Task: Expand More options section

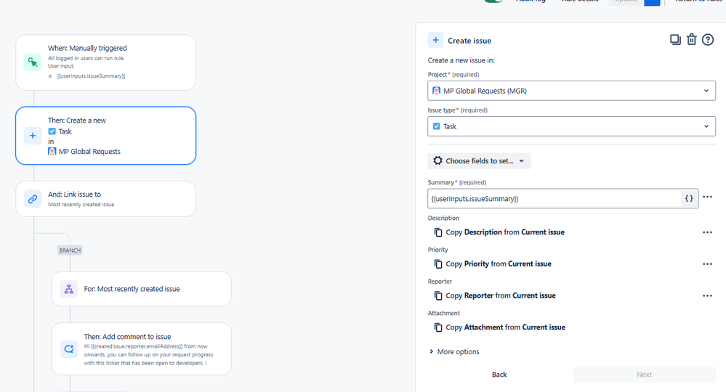Action: [453, 352]
